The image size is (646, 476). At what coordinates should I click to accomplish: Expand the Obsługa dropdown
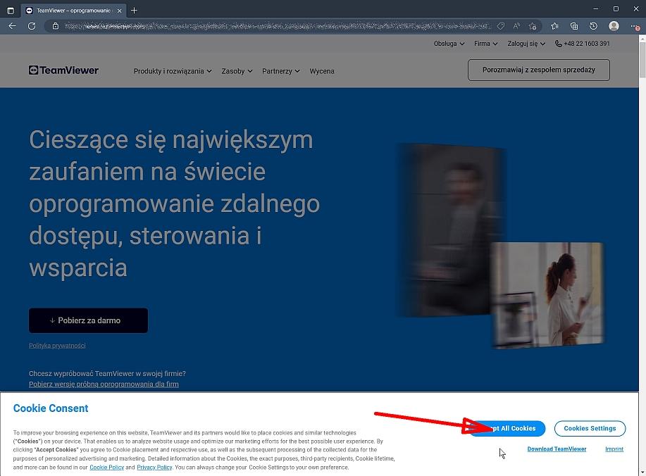(x=449, y=44)
